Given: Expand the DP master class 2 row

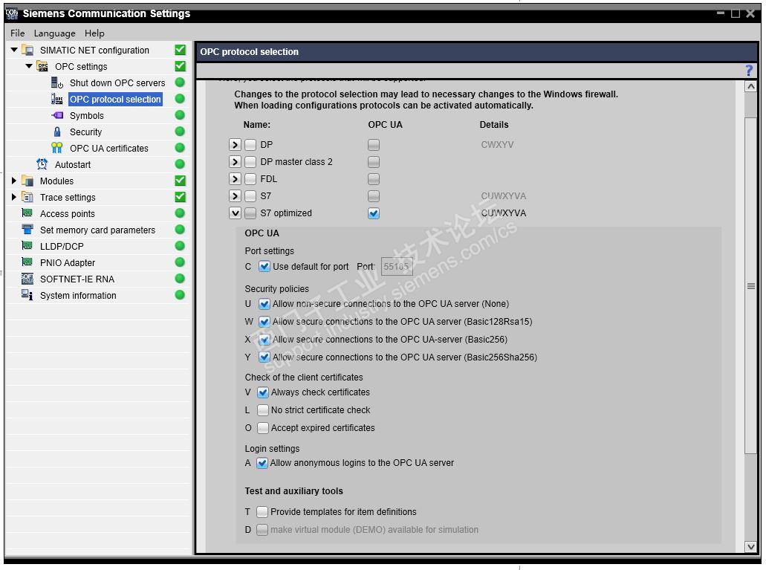Looking at the screenshot, I should [x=235, y=162].
